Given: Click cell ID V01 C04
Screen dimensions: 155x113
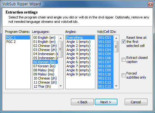Looking at the screenshot, I should pyautogui.click(x=106, y=50).
